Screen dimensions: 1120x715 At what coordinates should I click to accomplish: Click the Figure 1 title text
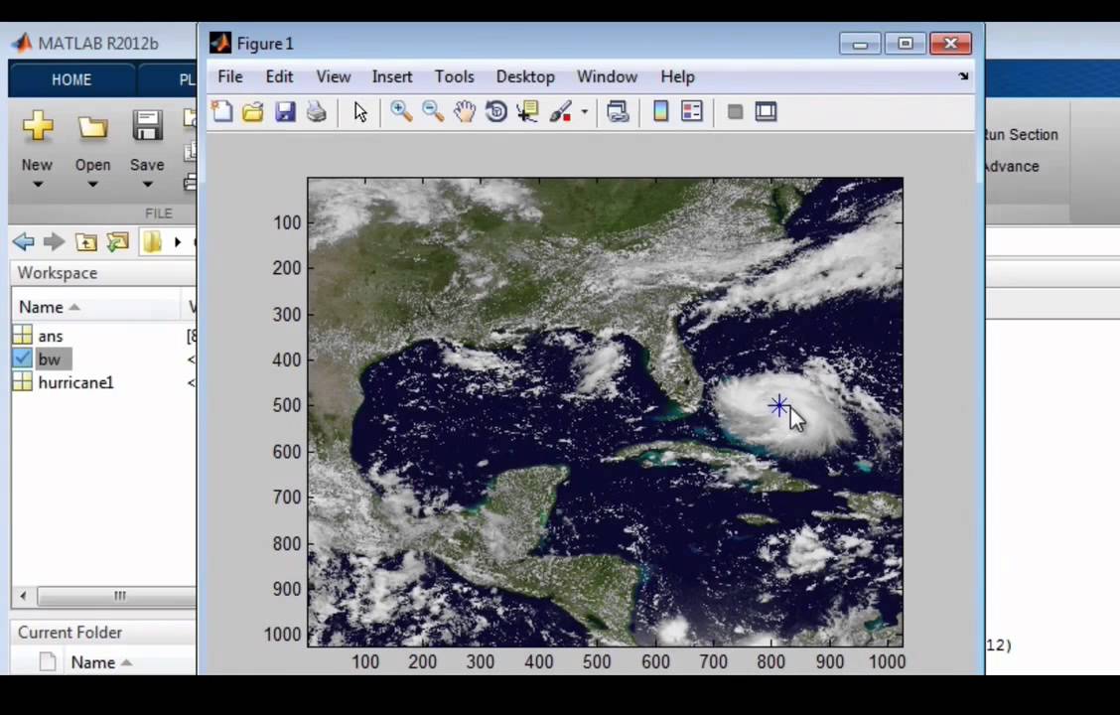(265, 44)
